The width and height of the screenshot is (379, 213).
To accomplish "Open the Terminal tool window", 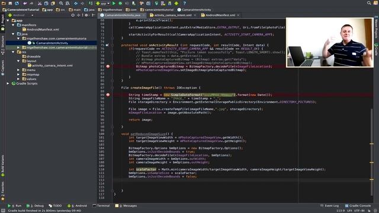I will [x=101, y=206].
